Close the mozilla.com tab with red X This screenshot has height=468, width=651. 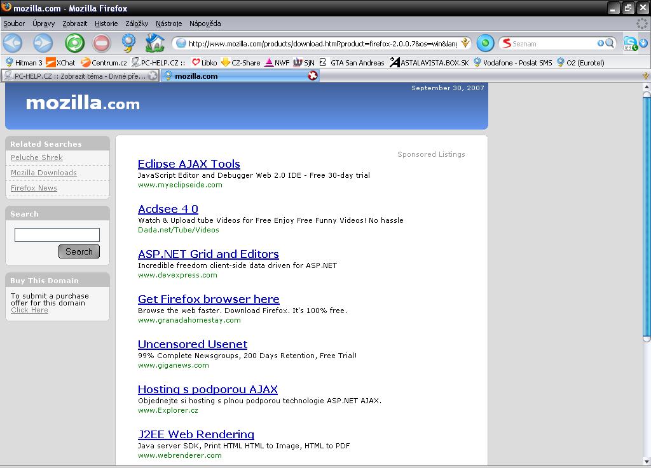[312, 76]
